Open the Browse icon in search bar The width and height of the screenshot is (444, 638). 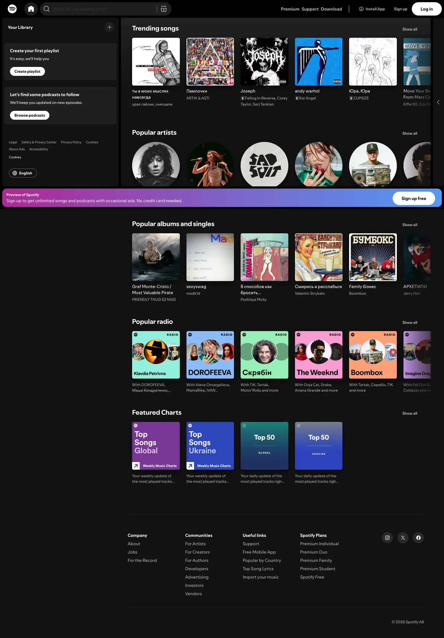pos(164,9)
